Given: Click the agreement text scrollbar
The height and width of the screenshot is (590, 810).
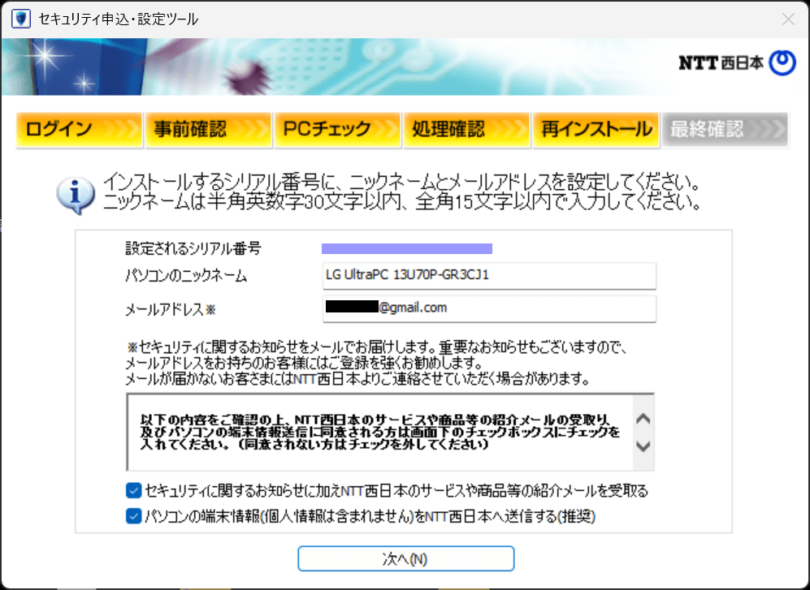Looking at the screenshot, I should coord(643,431).
